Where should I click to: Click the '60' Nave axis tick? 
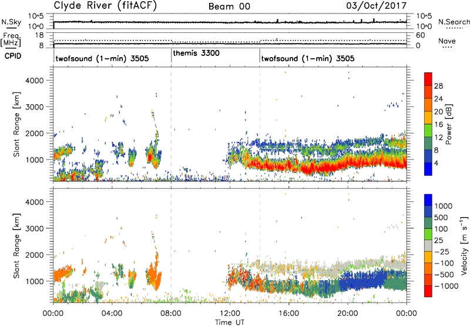420,35
